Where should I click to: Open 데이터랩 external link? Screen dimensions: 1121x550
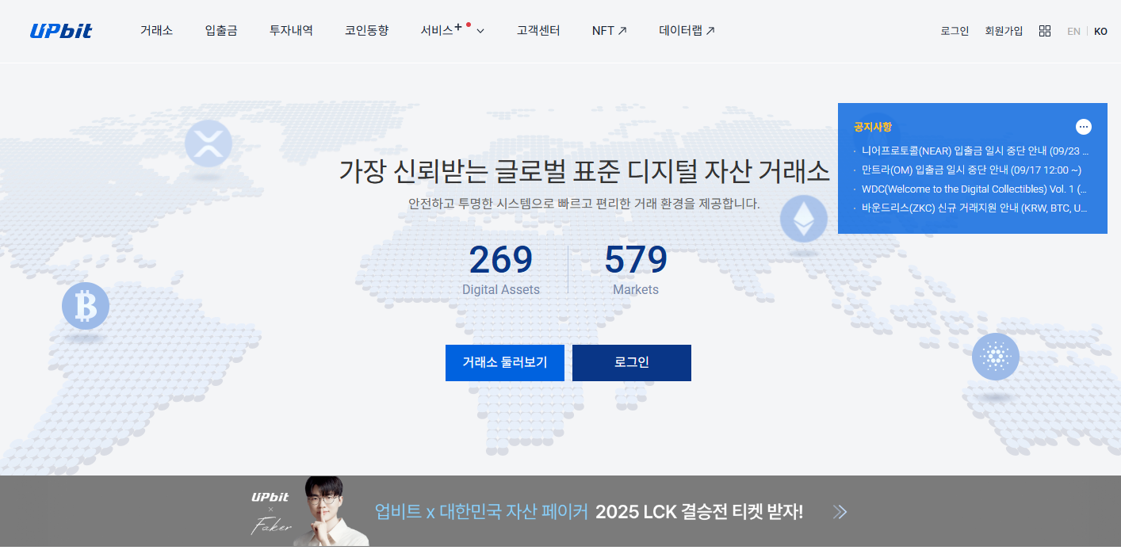[x=687, y=31]
